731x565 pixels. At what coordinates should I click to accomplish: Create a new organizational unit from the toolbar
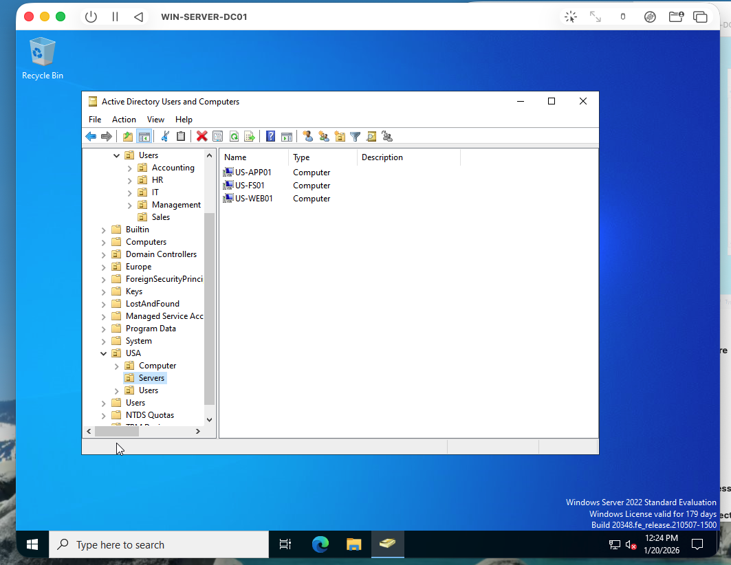[340, 136]
